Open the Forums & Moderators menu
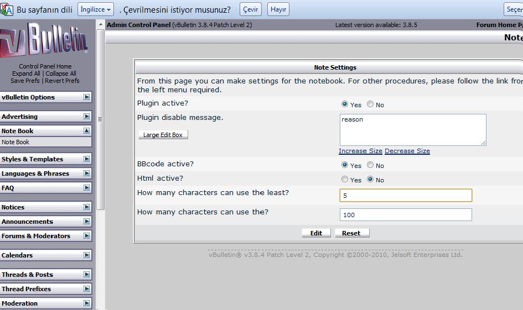Image resolution: width=523 pixels, height=310 pixels. (36, 236)
